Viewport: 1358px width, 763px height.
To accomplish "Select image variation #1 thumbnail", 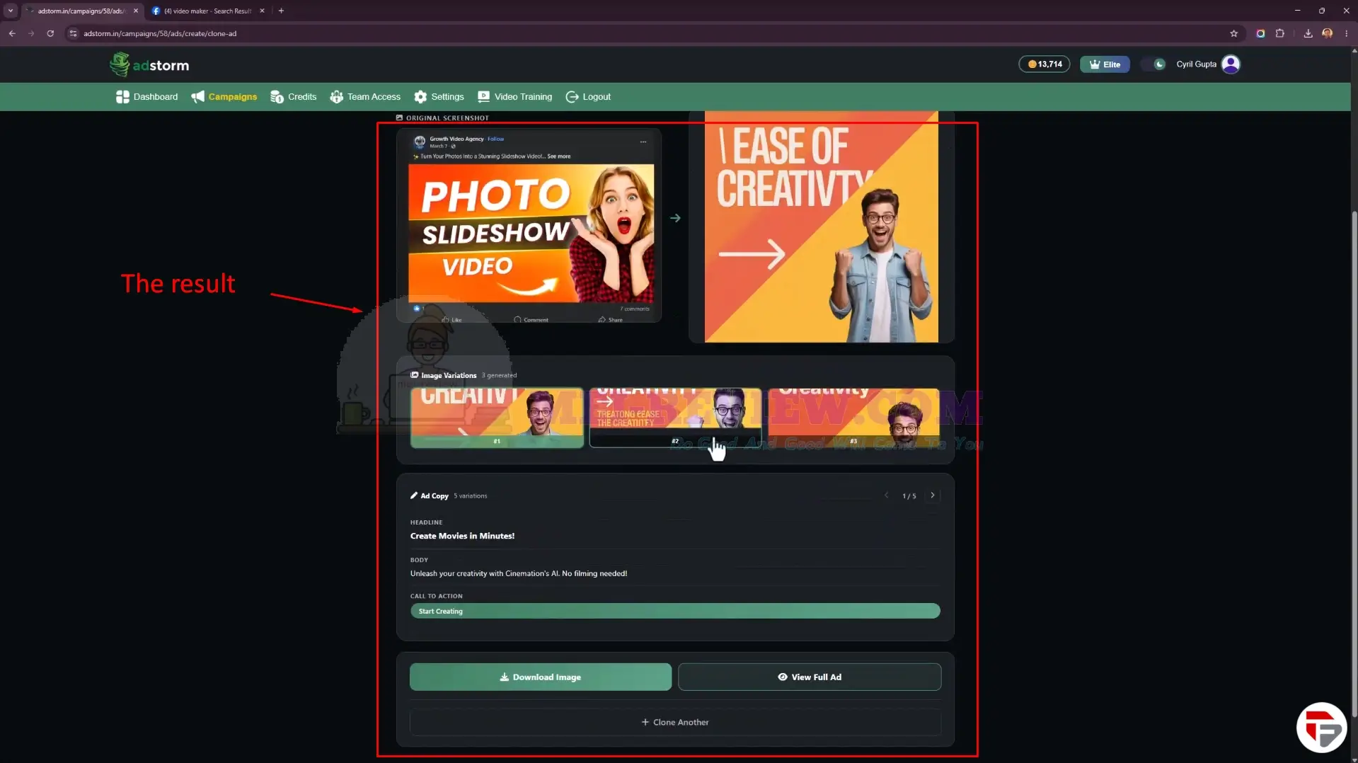I will click(x=497, y=418).
